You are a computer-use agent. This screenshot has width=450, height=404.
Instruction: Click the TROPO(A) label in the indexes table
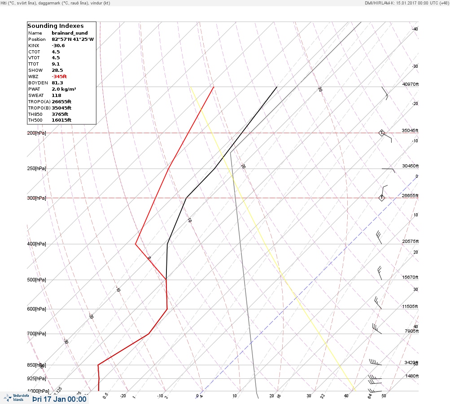(39, 101)
